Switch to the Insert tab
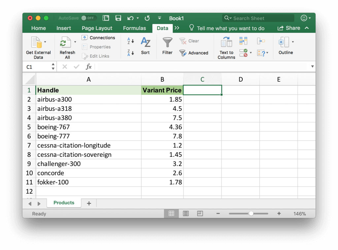The width and height of the screenshot is (338, 250). (x=64, y=28)
